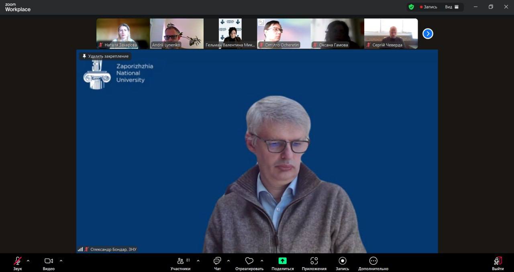Click the Отреагировать heart reaction icon

249,261
